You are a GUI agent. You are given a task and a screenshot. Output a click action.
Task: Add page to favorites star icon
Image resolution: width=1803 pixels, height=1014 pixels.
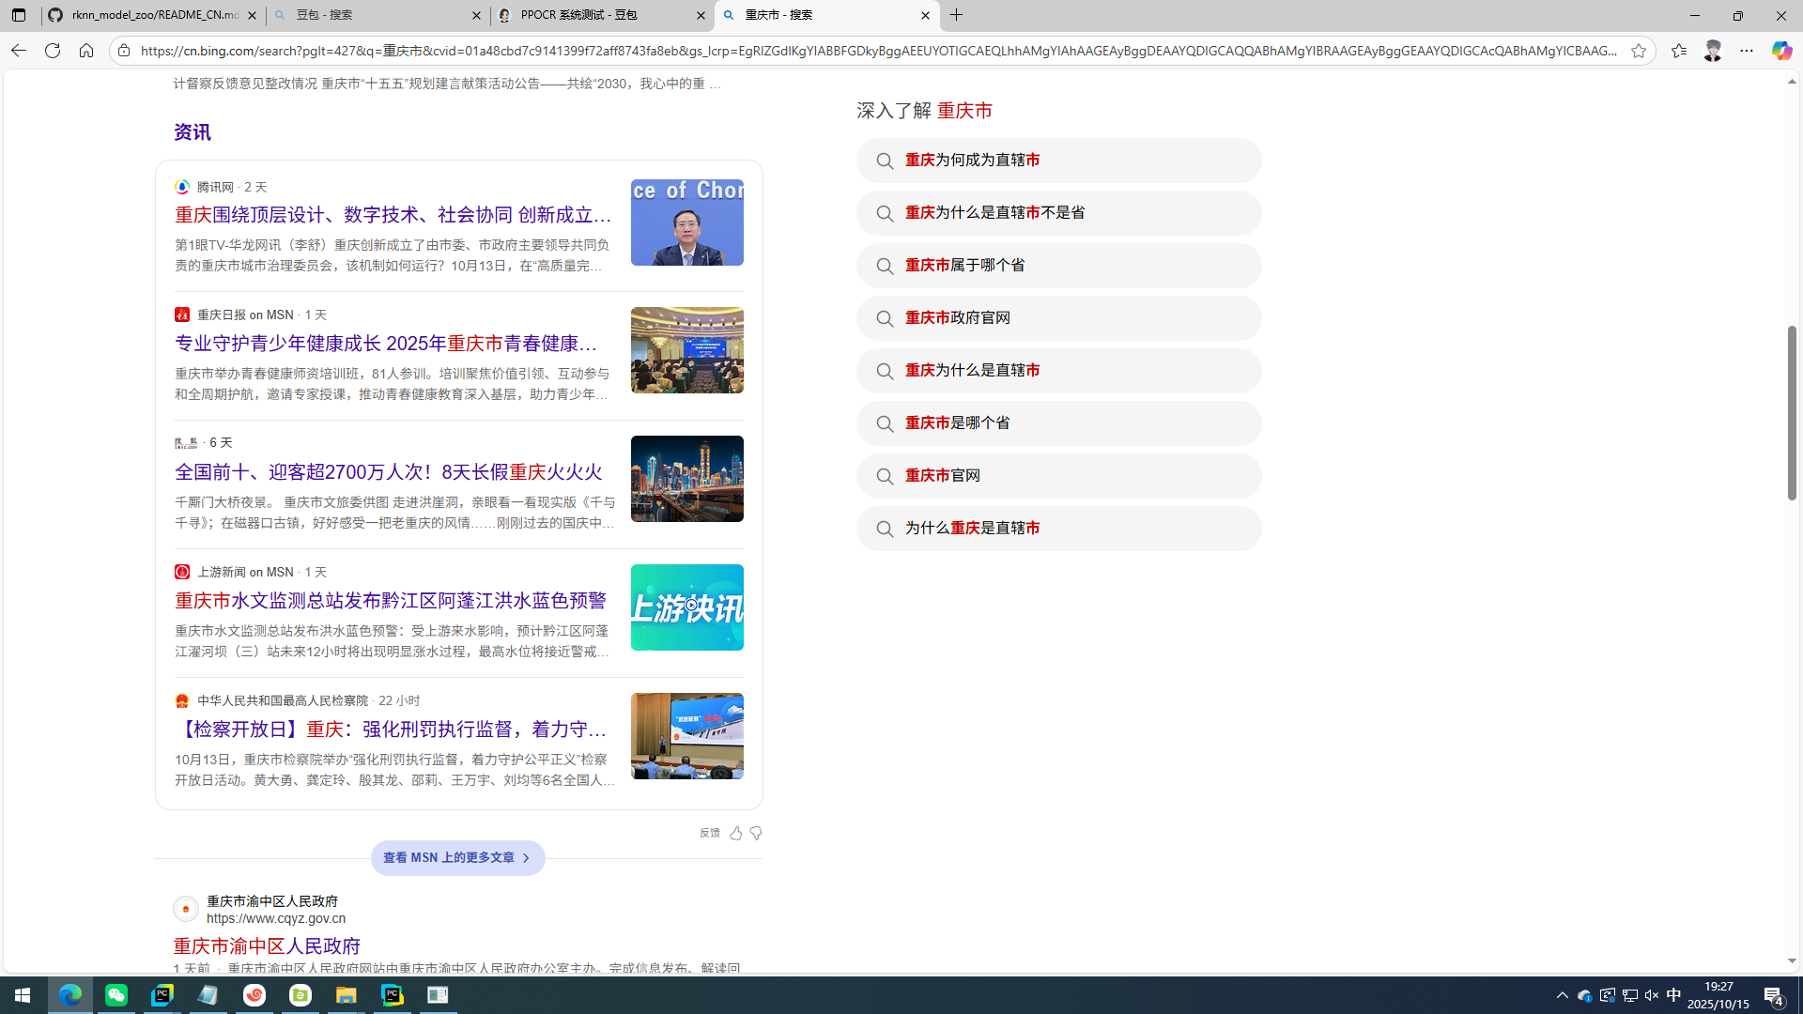tap(1639, 51)
